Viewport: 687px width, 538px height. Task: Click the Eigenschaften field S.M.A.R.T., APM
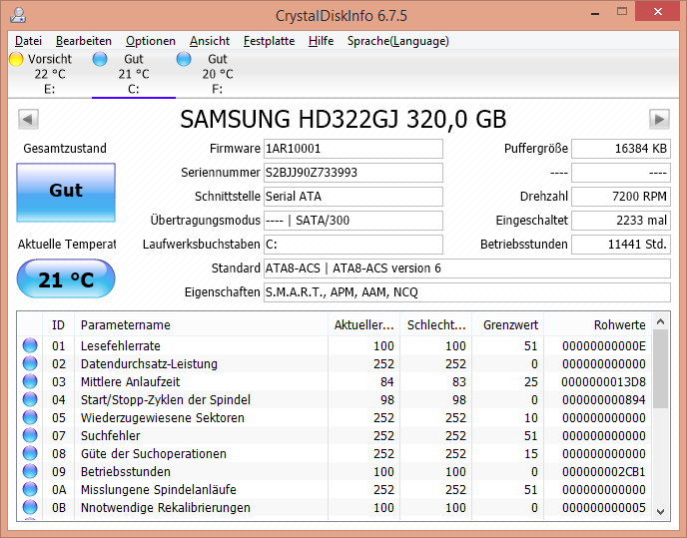467,292
